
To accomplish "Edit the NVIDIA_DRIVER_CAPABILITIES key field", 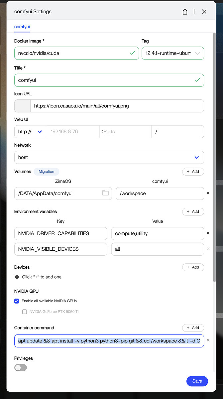I will click(61, 233).
